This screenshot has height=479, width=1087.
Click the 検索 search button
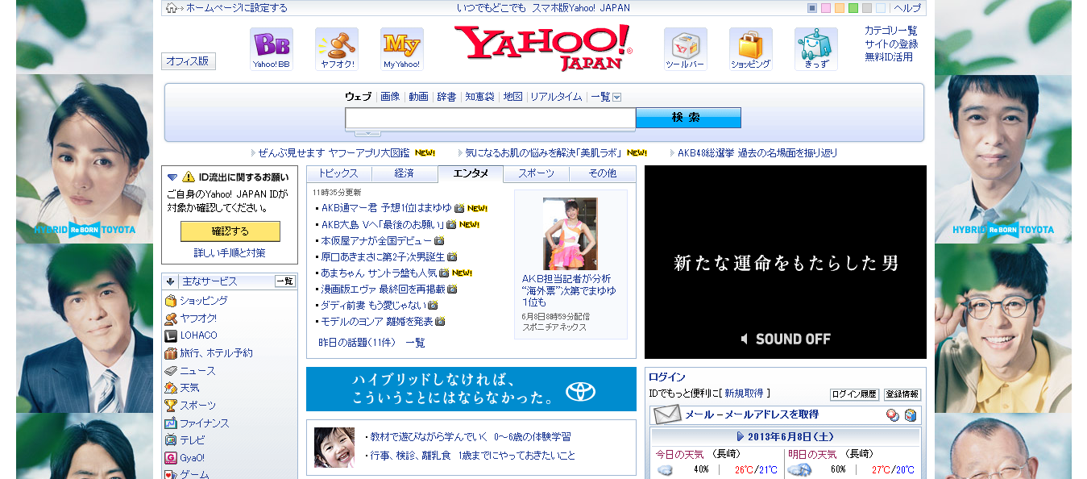tap(688, 118)
